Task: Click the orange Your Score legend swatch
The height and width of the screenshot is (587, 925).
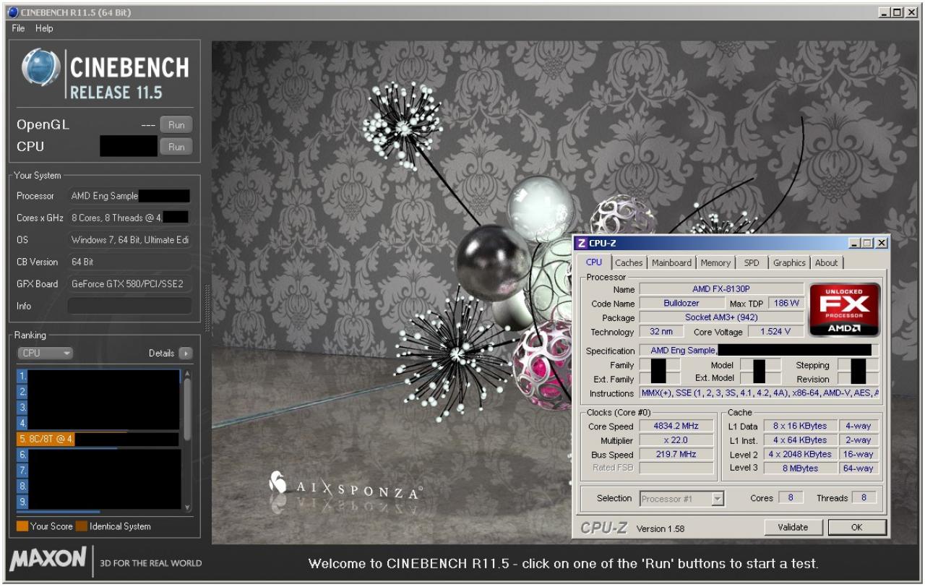Action: pos(22,526)
